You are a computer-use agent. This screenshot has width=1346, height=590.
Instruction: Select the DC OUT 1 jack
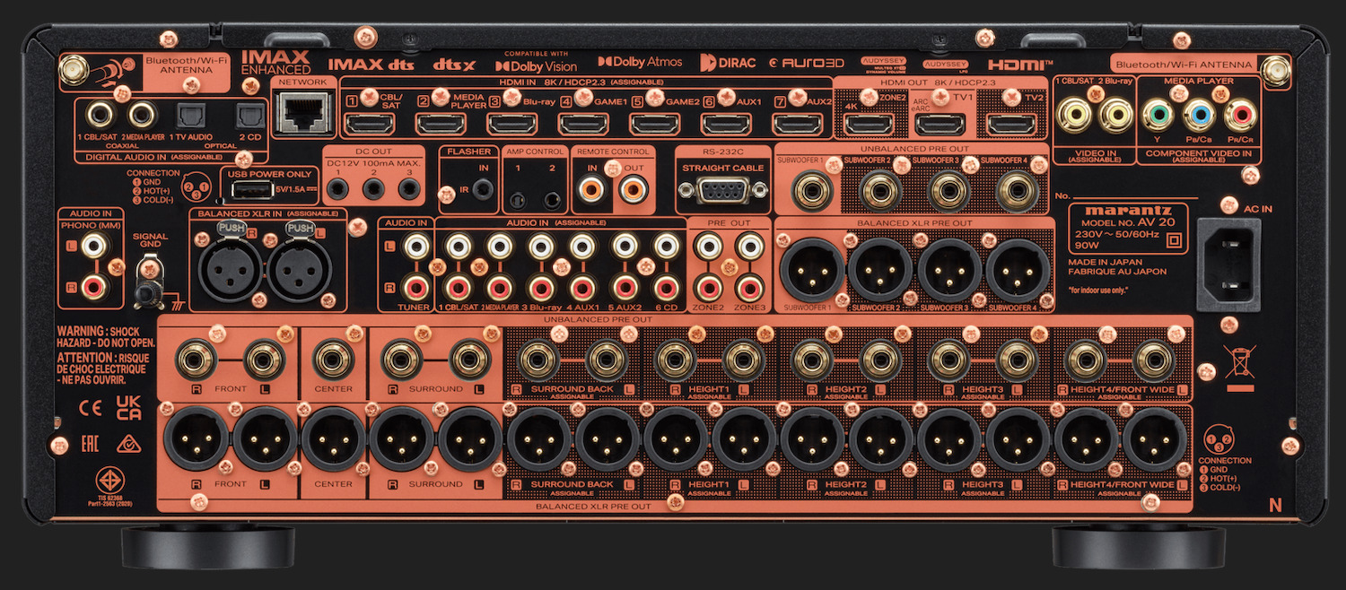pyautogui.click(x=338, y=189)
